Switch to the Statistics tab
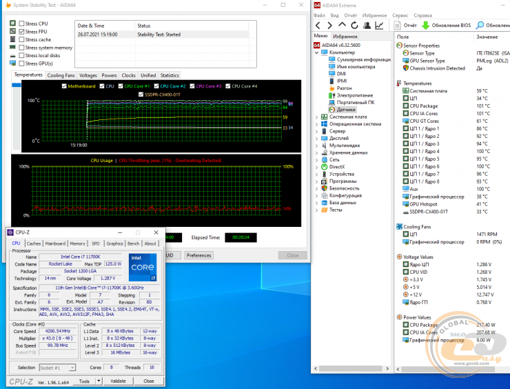This screenshot has height=389, width=510. 170,75
